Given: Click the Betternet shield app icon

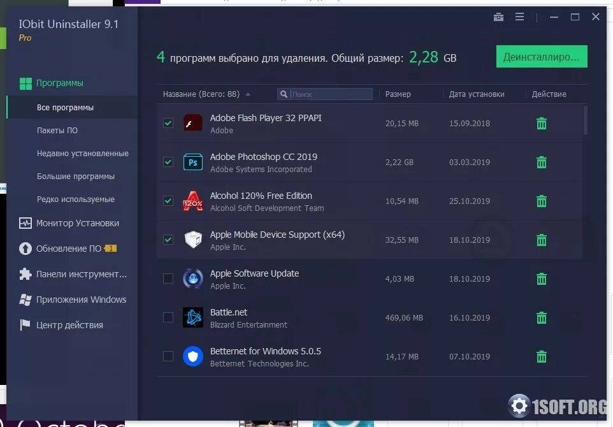Looking at the screenshot, I should click(x=193, y=356).
